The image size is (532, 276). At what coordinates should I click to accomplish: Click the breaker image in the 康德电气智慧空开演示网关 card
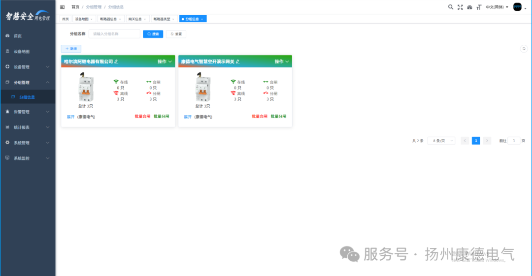pos(203,87)
